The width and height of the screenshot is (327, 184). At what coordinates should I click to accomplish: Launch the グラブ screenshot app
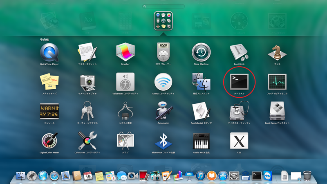(x=125, y=140)
